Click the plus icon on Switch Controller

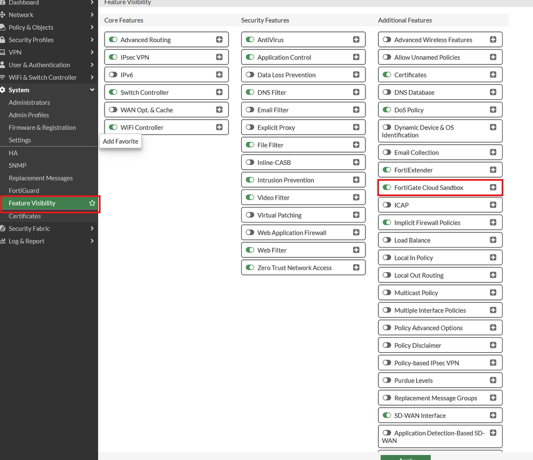point(219,92)
